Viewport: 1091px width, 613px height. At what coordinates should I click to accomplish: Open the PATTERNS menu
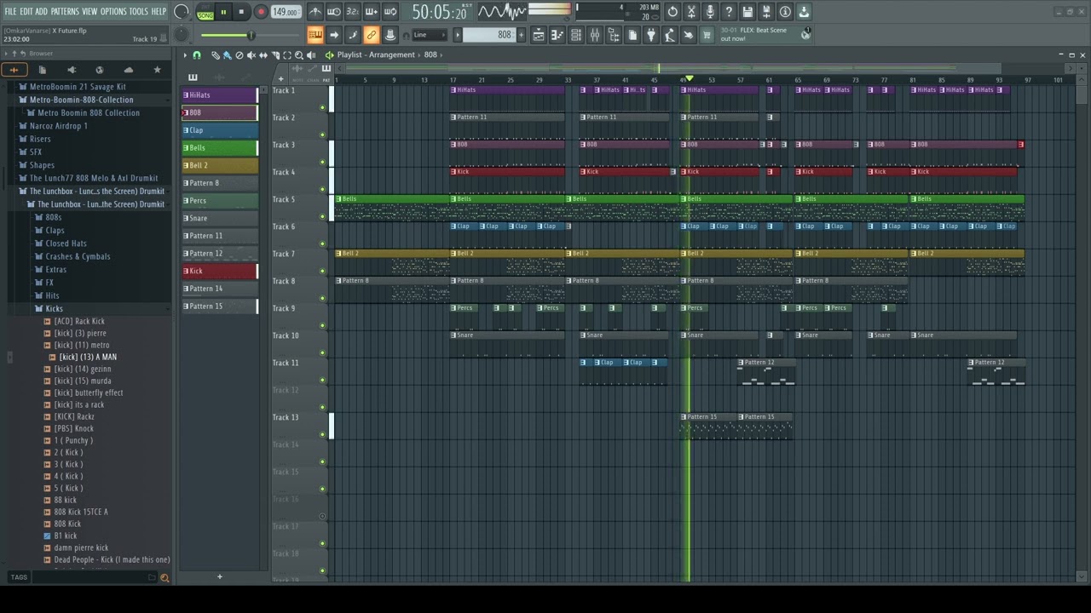point(65,12)
